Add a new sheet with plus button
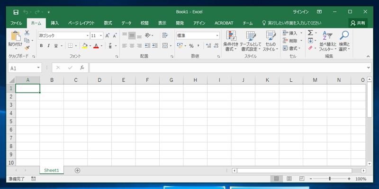The height and width of the screenshot is (189, 379). click(x=77, y=171)
